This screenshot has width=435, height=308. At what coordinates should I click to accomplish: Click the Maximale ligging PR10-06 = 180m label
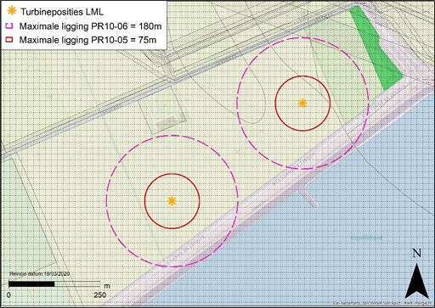coord(90,26)
